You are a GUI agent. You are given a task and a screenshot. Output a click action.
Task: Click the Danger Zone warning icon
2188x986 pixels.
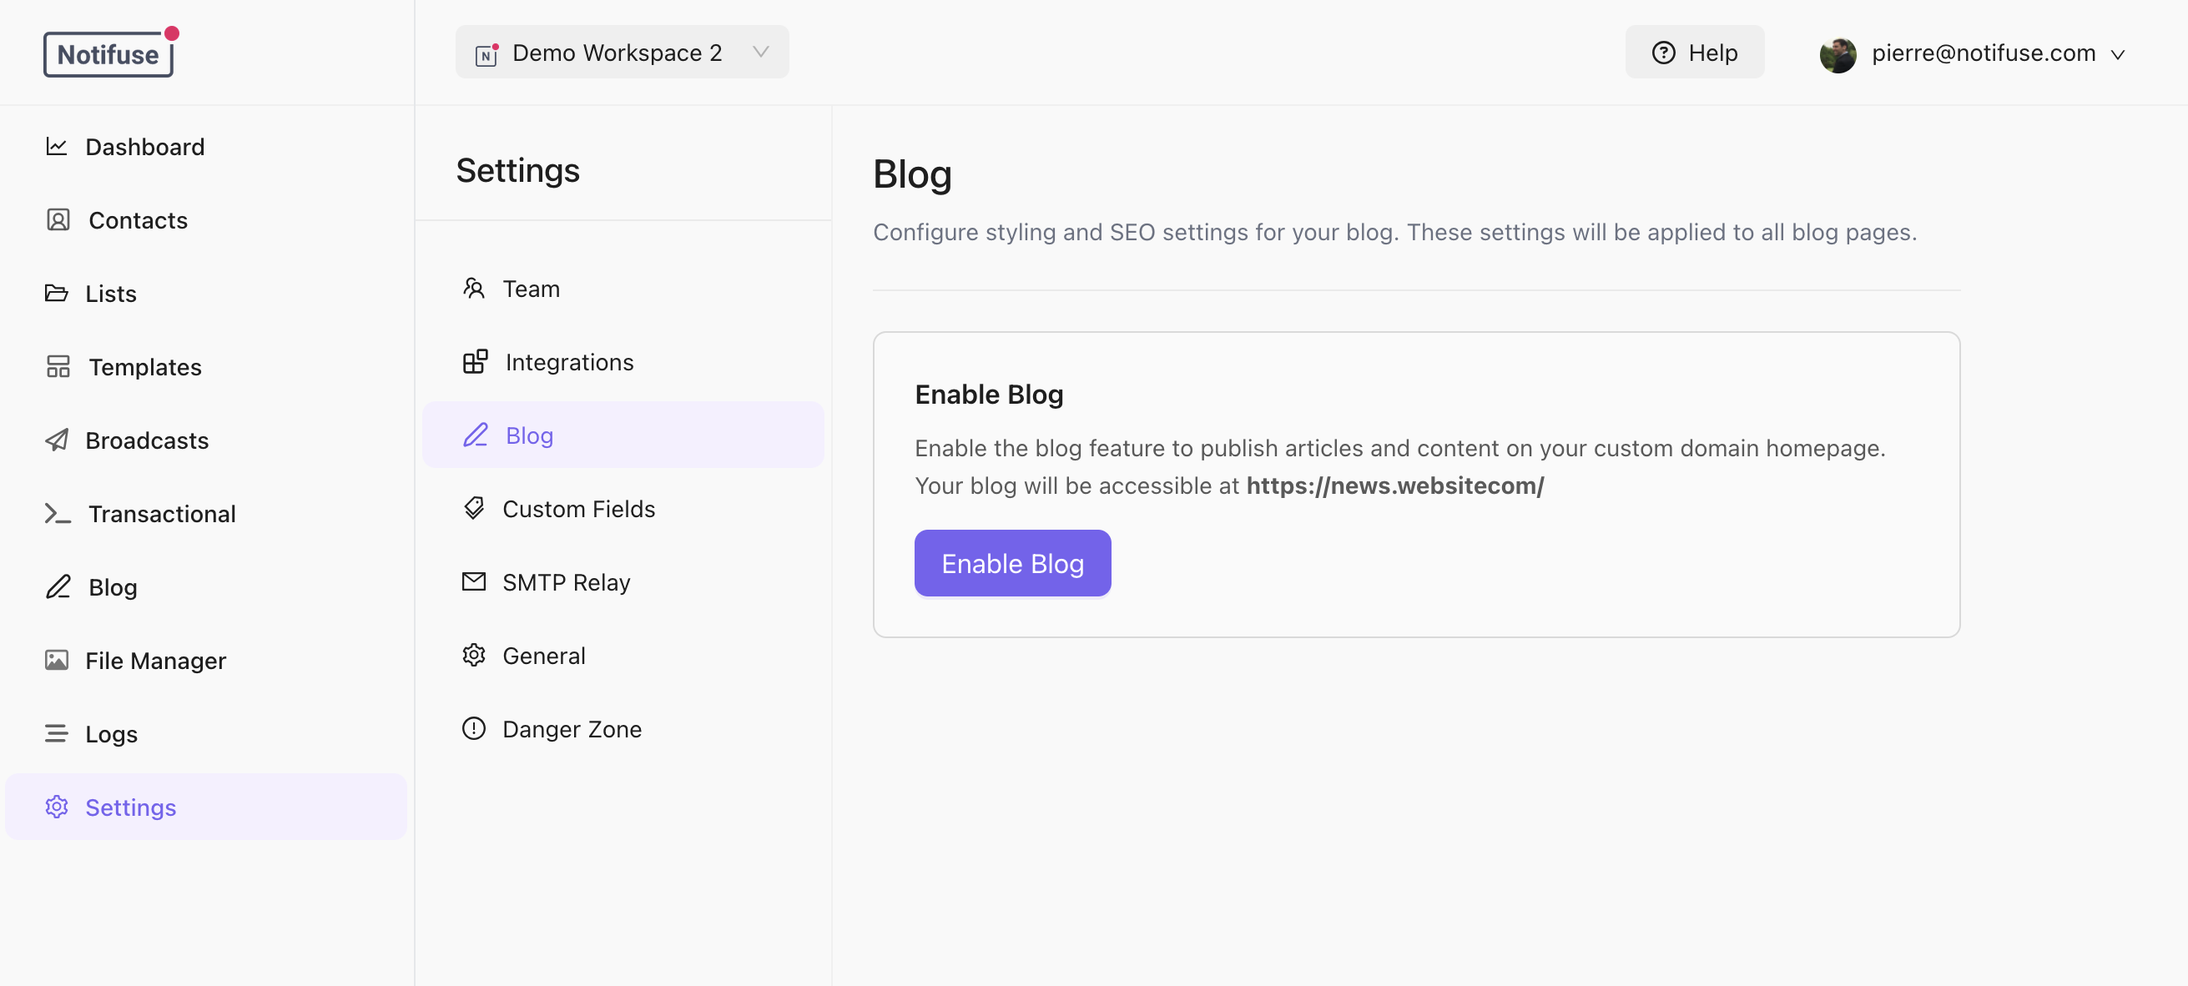(x=474, y=728)
